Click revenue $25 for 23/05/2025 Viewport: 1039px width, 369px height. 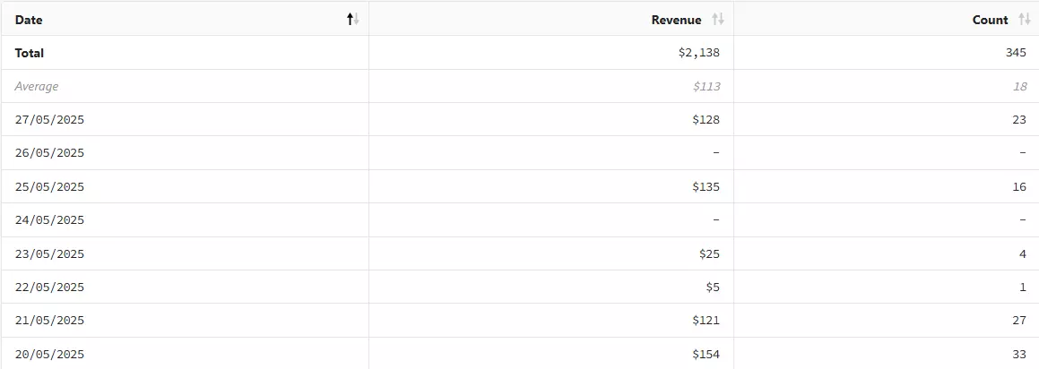pos(709,253)
